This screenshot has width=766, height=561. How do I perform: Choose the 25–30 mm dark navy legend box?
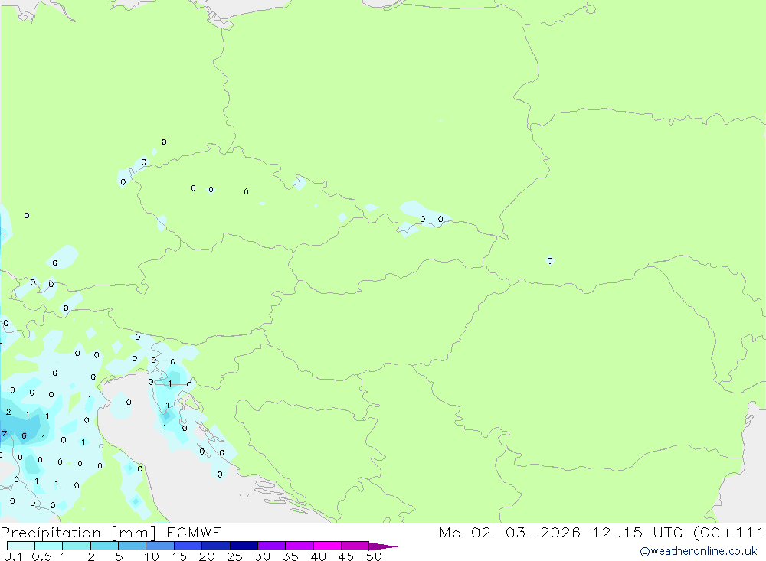[244, 546]
